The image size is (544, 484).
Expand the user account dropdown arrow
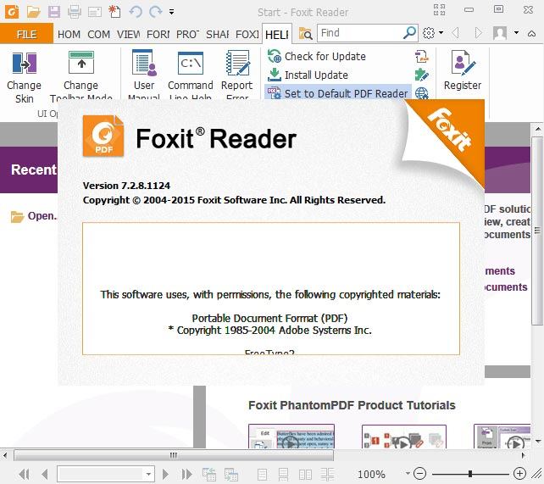pos(516,32)
